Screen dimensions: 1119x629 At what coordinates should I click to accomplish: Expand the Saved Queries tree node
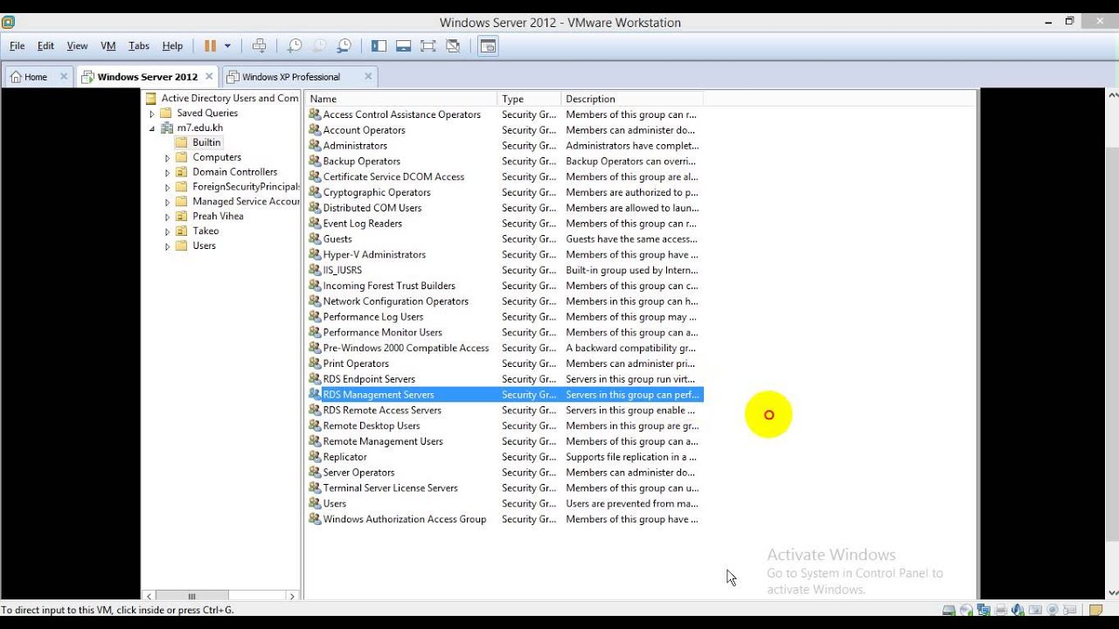[152, 114]
